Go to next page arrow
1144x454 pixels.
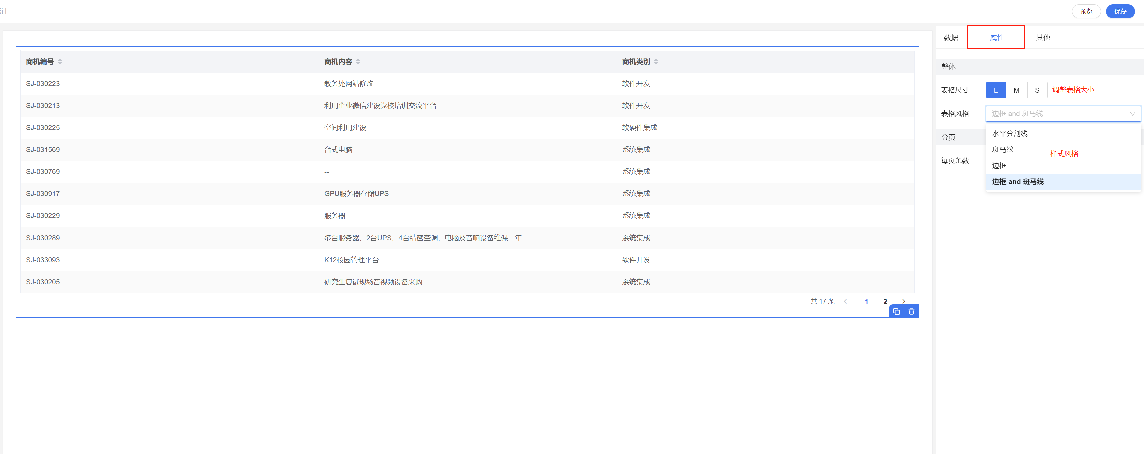coord(903,301)
